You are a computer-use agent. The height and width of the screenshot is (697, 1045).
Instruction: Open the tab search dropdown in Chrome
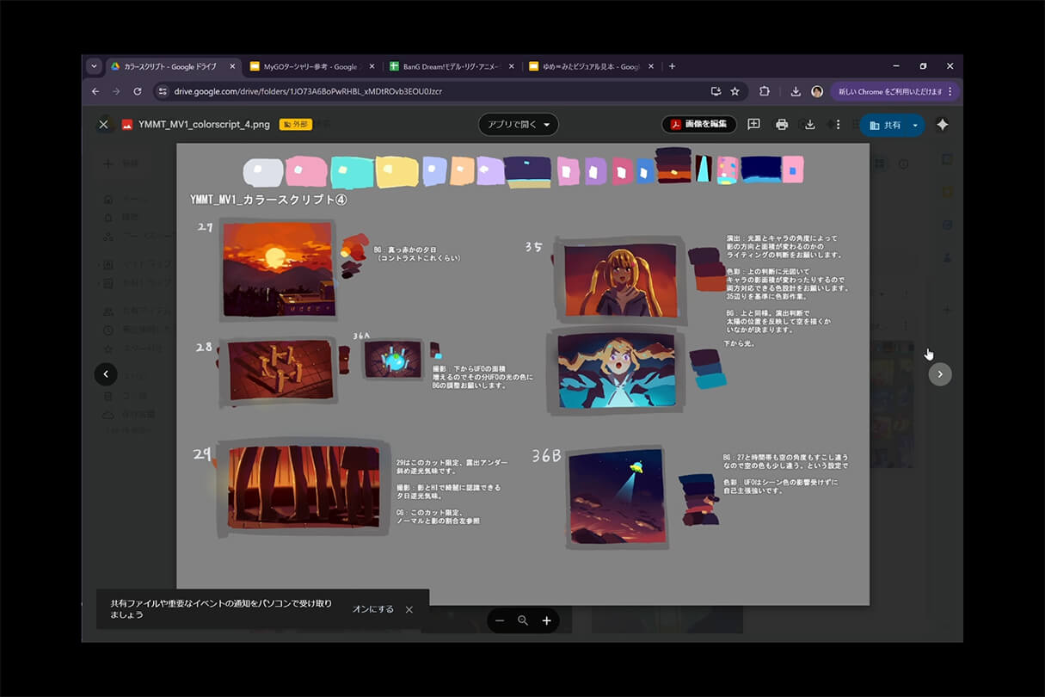[94, 66]
